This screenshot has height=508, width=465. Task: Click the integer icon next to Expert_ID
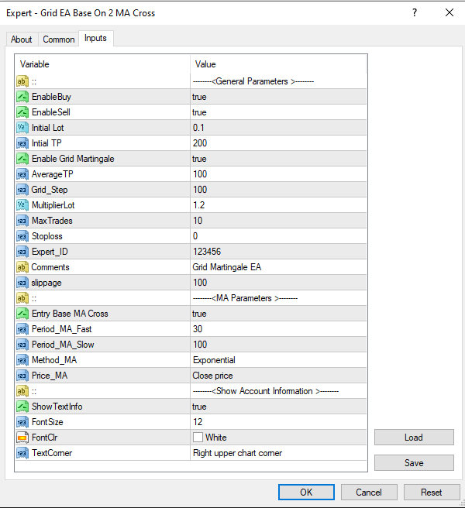[22, 252]
